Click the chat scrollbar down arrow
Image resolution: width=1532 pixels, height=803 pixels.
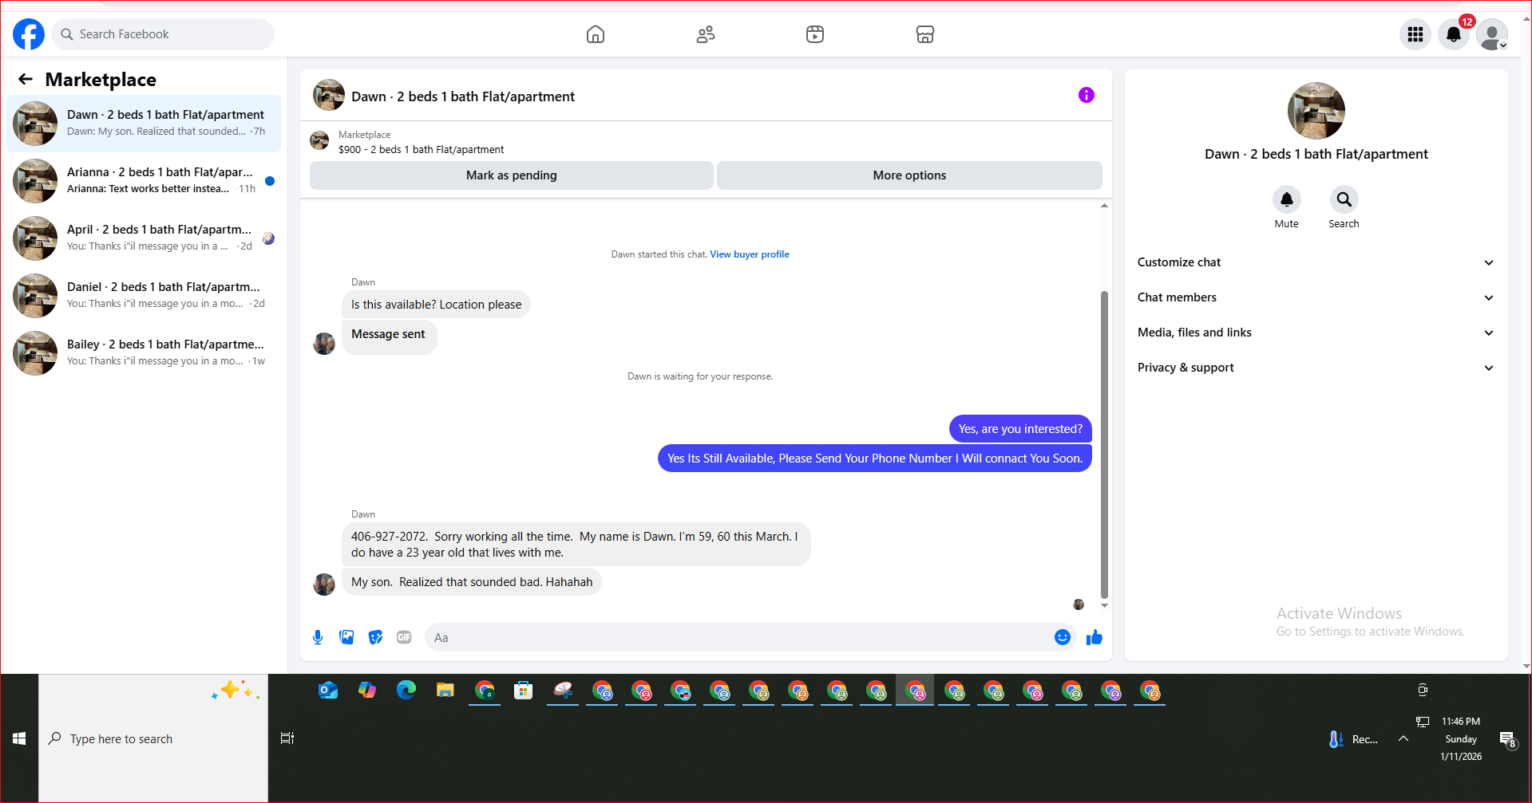[1104, 606]
